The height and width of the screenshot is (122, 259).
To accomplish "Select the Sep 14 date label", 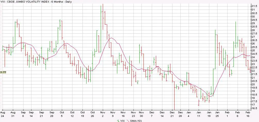I will [31, 114].
